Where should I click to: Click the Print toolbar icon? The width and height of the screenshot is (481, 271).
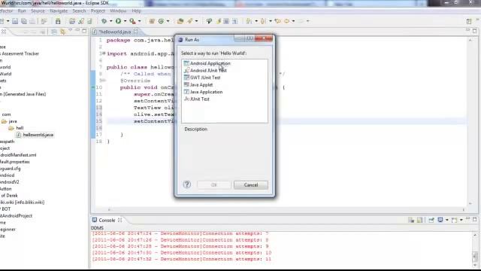pos(32,21)
